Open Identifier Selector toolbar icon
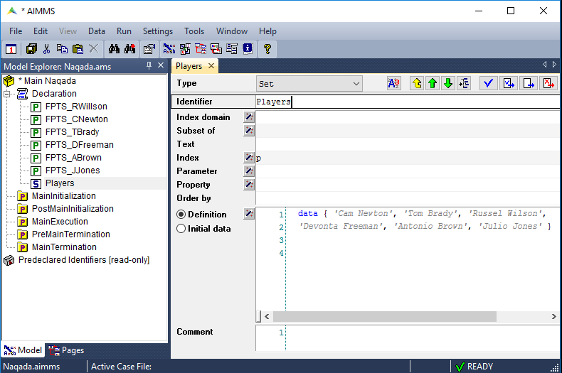The width and height of the screenshot is (562, 373). click(185, 49)
